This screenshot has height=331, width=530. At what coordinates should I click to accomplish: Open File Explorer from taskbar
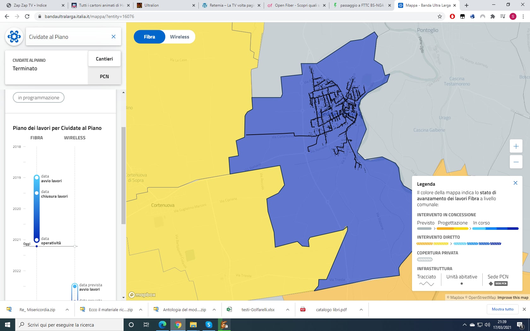coord(193,325)
